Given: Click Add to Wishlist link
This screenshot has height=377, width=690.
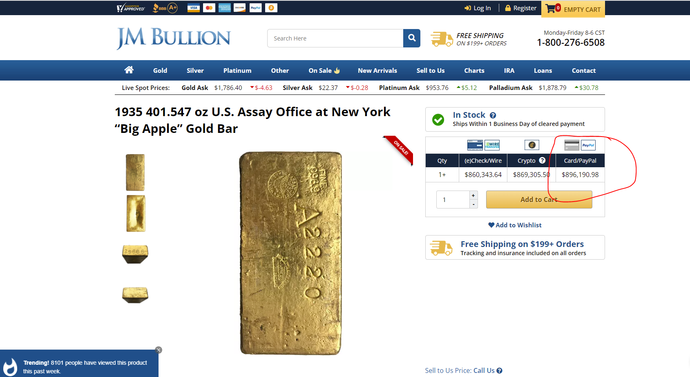Looking at the screenshot, I should [x=515, y=225].
